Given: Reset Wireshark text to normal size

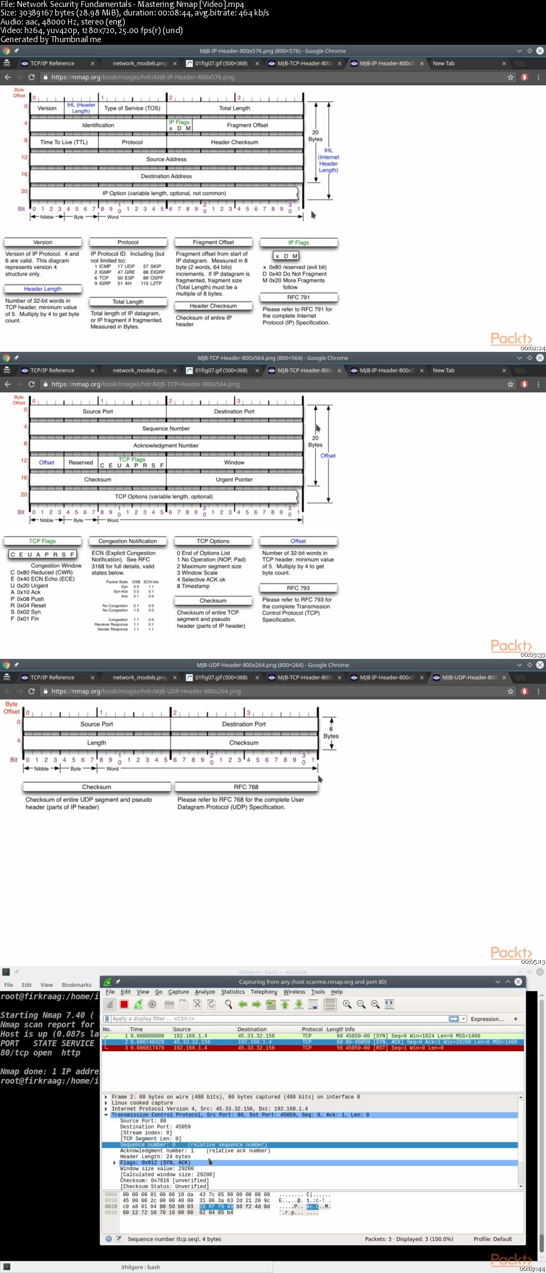Looking at the screenshot, I should pos(375,1004).
